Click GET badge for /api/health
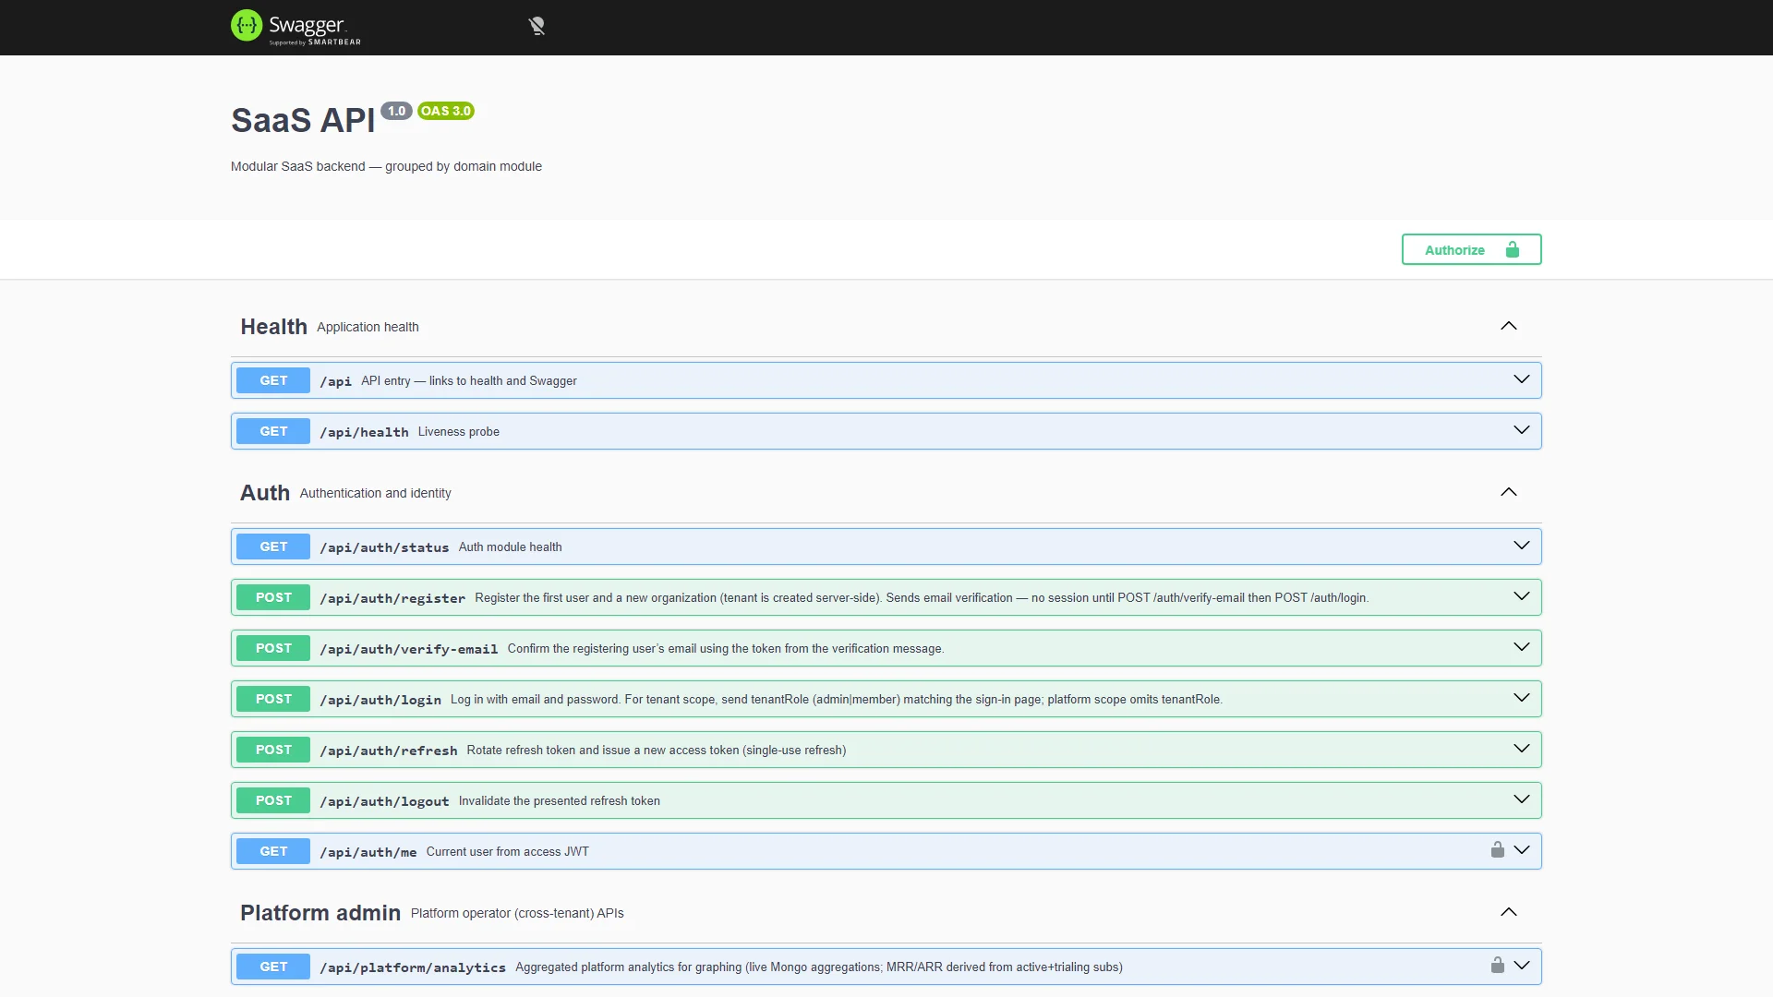The image size is (1773, 997). click(273, 431)
